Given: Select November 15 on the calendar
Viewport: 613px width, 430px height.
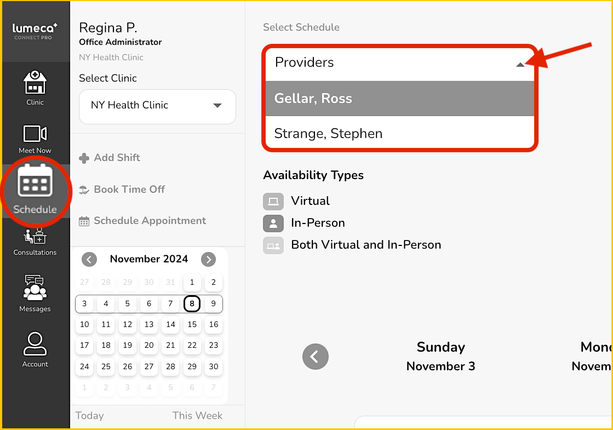Looking at the screenshot, I should [x=192, y=324].
